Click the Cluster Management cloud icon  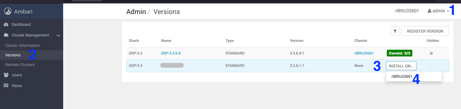click(6, 35)
